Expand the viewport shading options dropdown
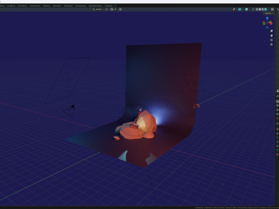Screen dimensions: 279x209 pyautogui.click(x=269, y=9)
